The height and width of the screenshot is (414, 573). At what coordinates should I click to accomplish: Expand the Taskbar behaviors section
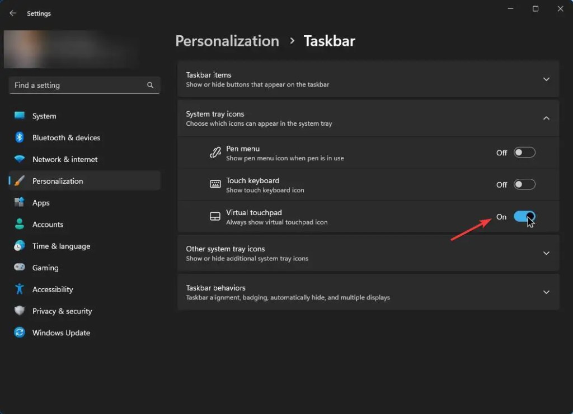[x=368, y=292]
